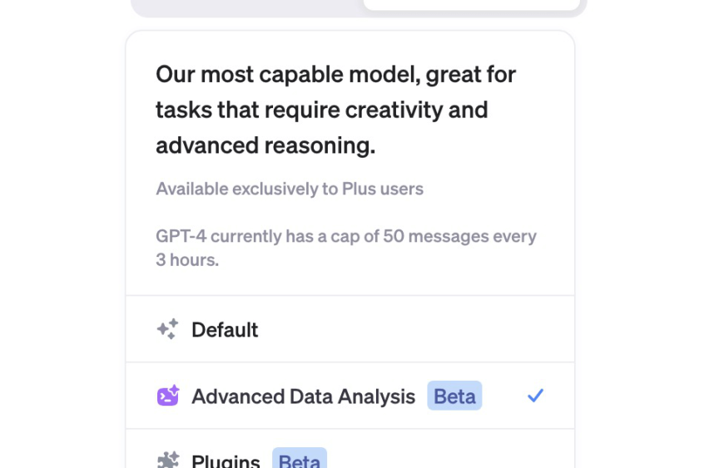The width and height of the screenshot is (724, 468).
Task: Click the purple Advanced Data Analysis icon
Action: [168, 396]
